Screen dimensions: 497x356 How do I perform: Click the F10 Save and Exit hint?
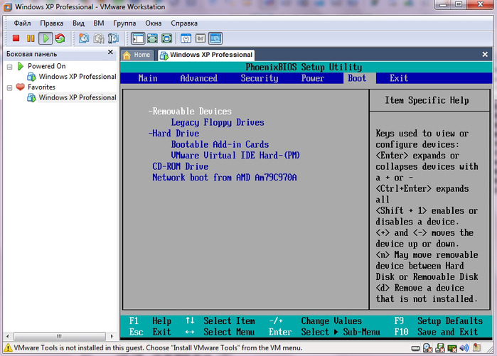pyautogui.click(x=436, y=332)
